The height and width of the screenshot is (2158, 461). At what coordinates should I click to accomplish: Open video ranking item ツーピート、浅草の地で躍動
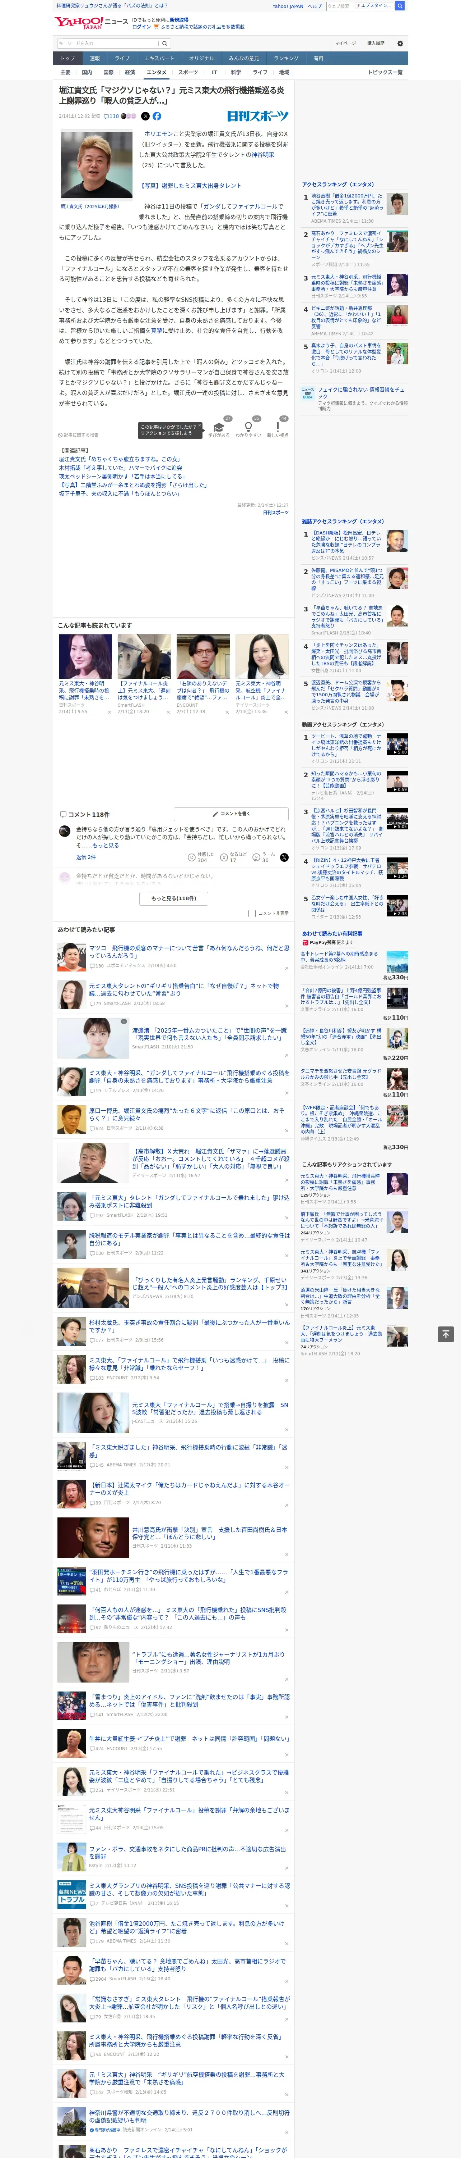click(346, 746)
